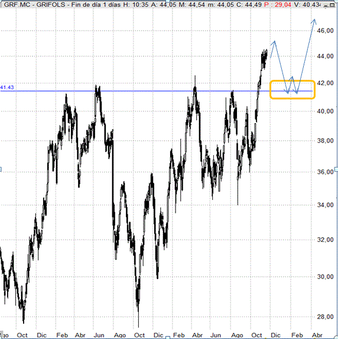This screenshot has height=339, width=338.
Task: Click the 36,00 price axis label
Action: [x=325, y=172]
